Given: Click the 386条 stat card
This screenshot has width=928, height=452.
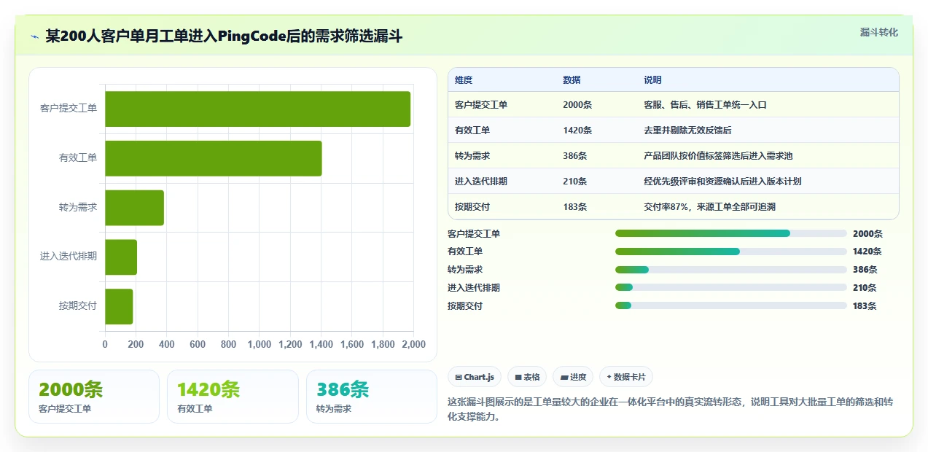Looking at the screenshot, I should 372,397.
